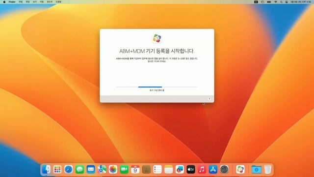The image size is (314, 177).
Task: Click the 'ABM+MDM 기기 등록을 시작합니다.' heading
Action: point(157,51)
